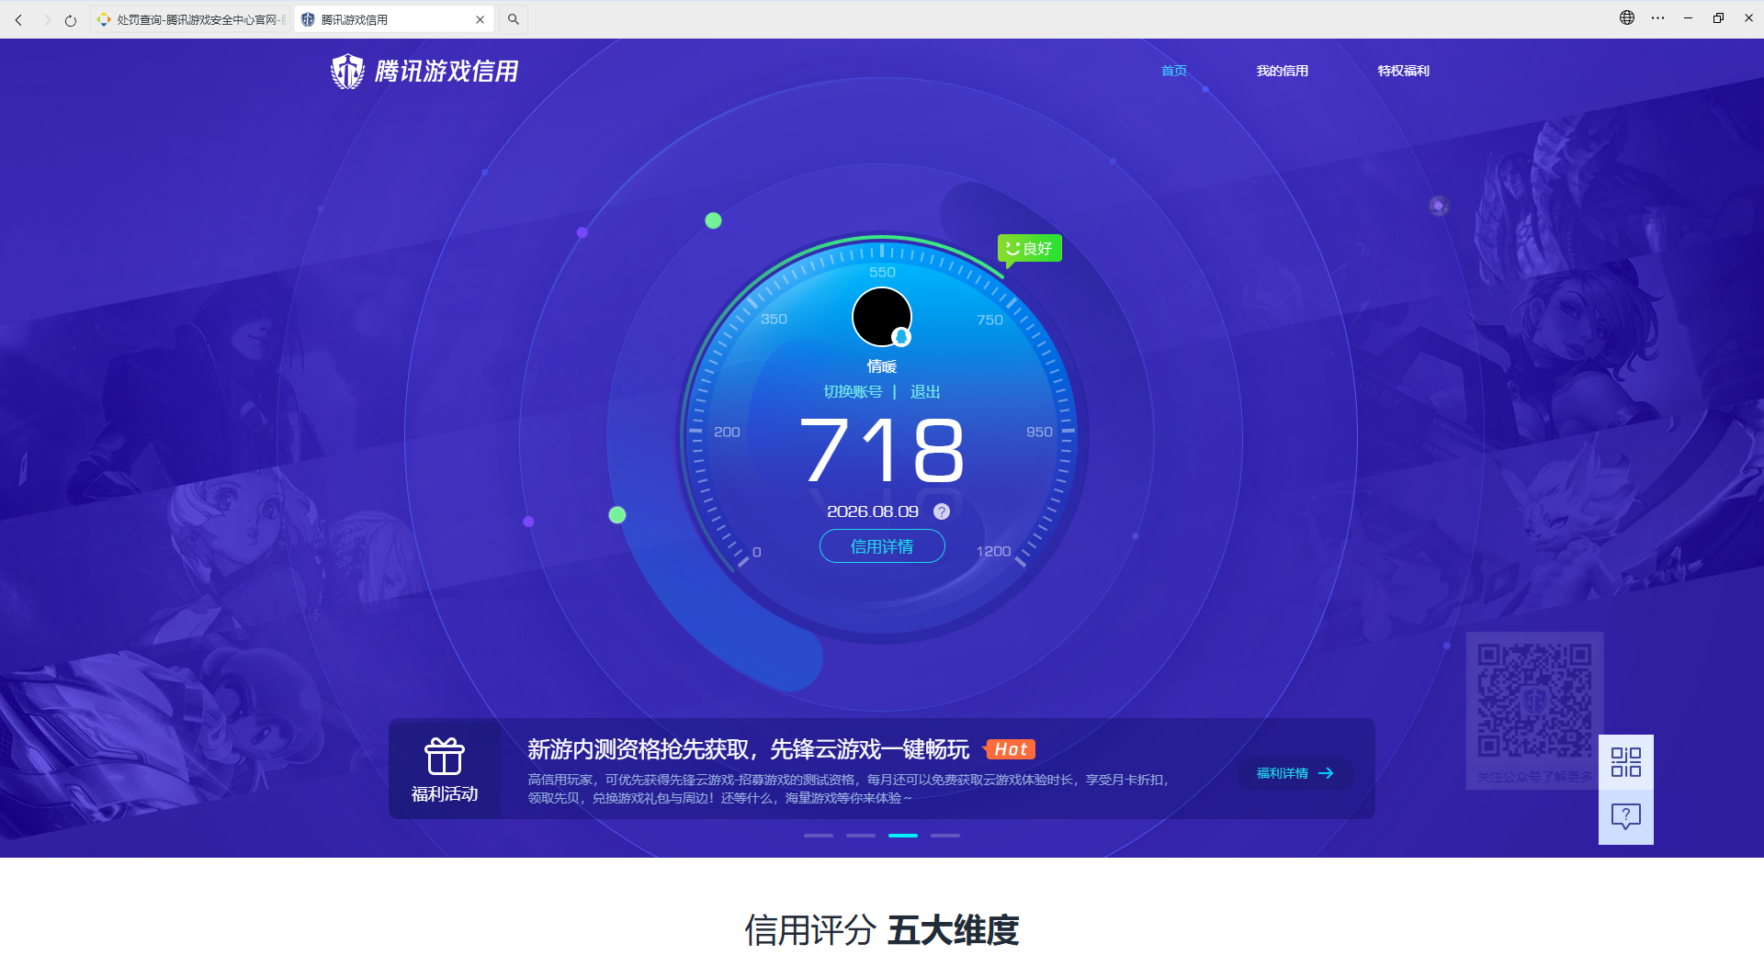Open 特权福利 in the navigation
This screenshot has height=955, width=1764.
(x=1403, y=71)
